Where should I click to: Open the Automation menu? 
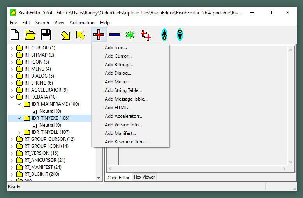(x=82, y=23)
